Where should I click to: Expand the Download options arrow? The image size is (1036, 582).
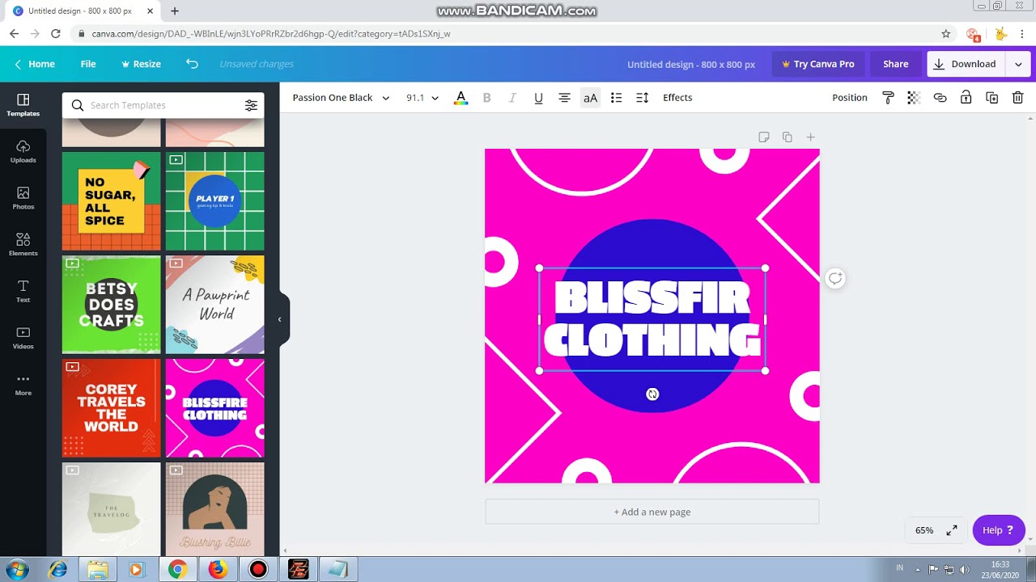(1018, 64)
